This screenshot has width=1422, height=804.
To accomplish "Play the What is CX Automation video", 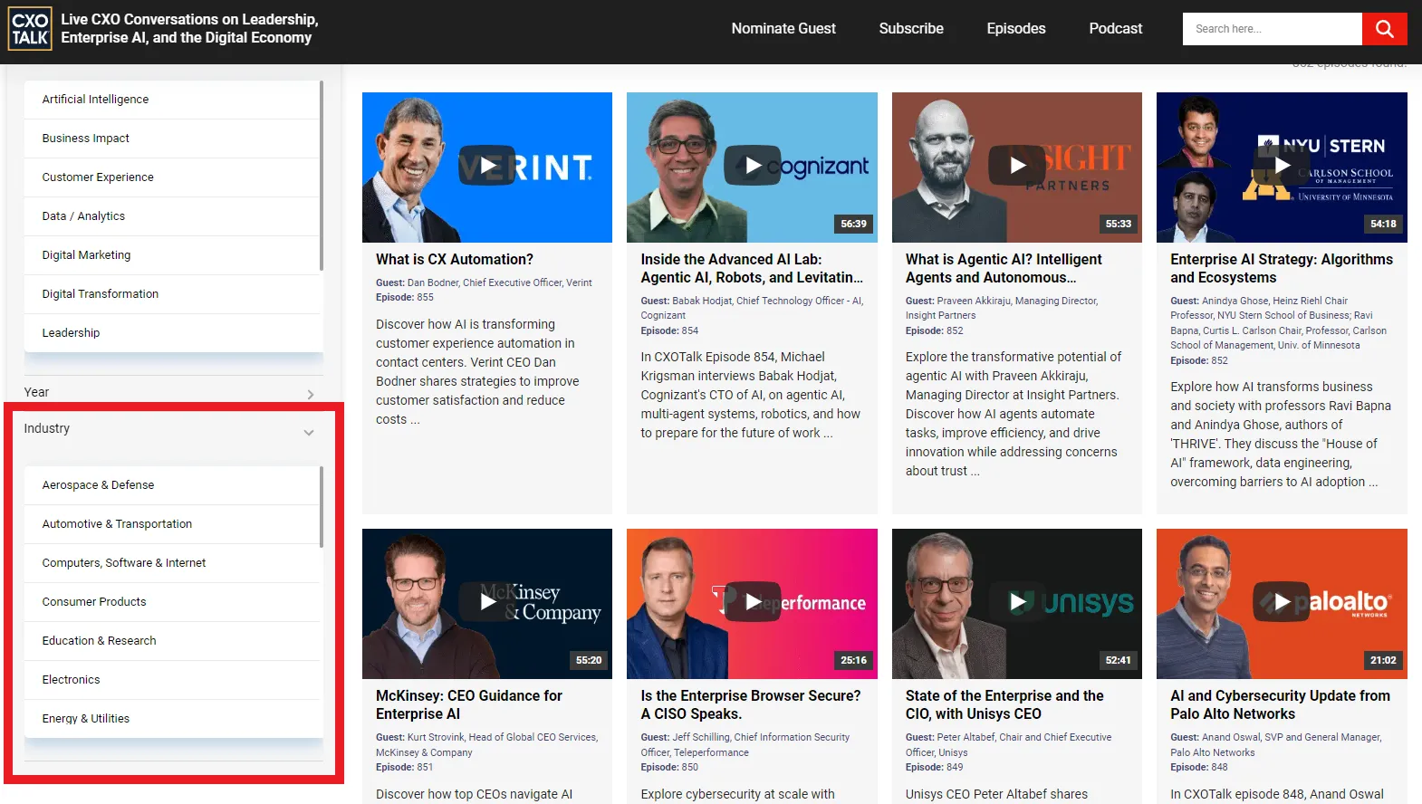I will (x=487, y=165).
